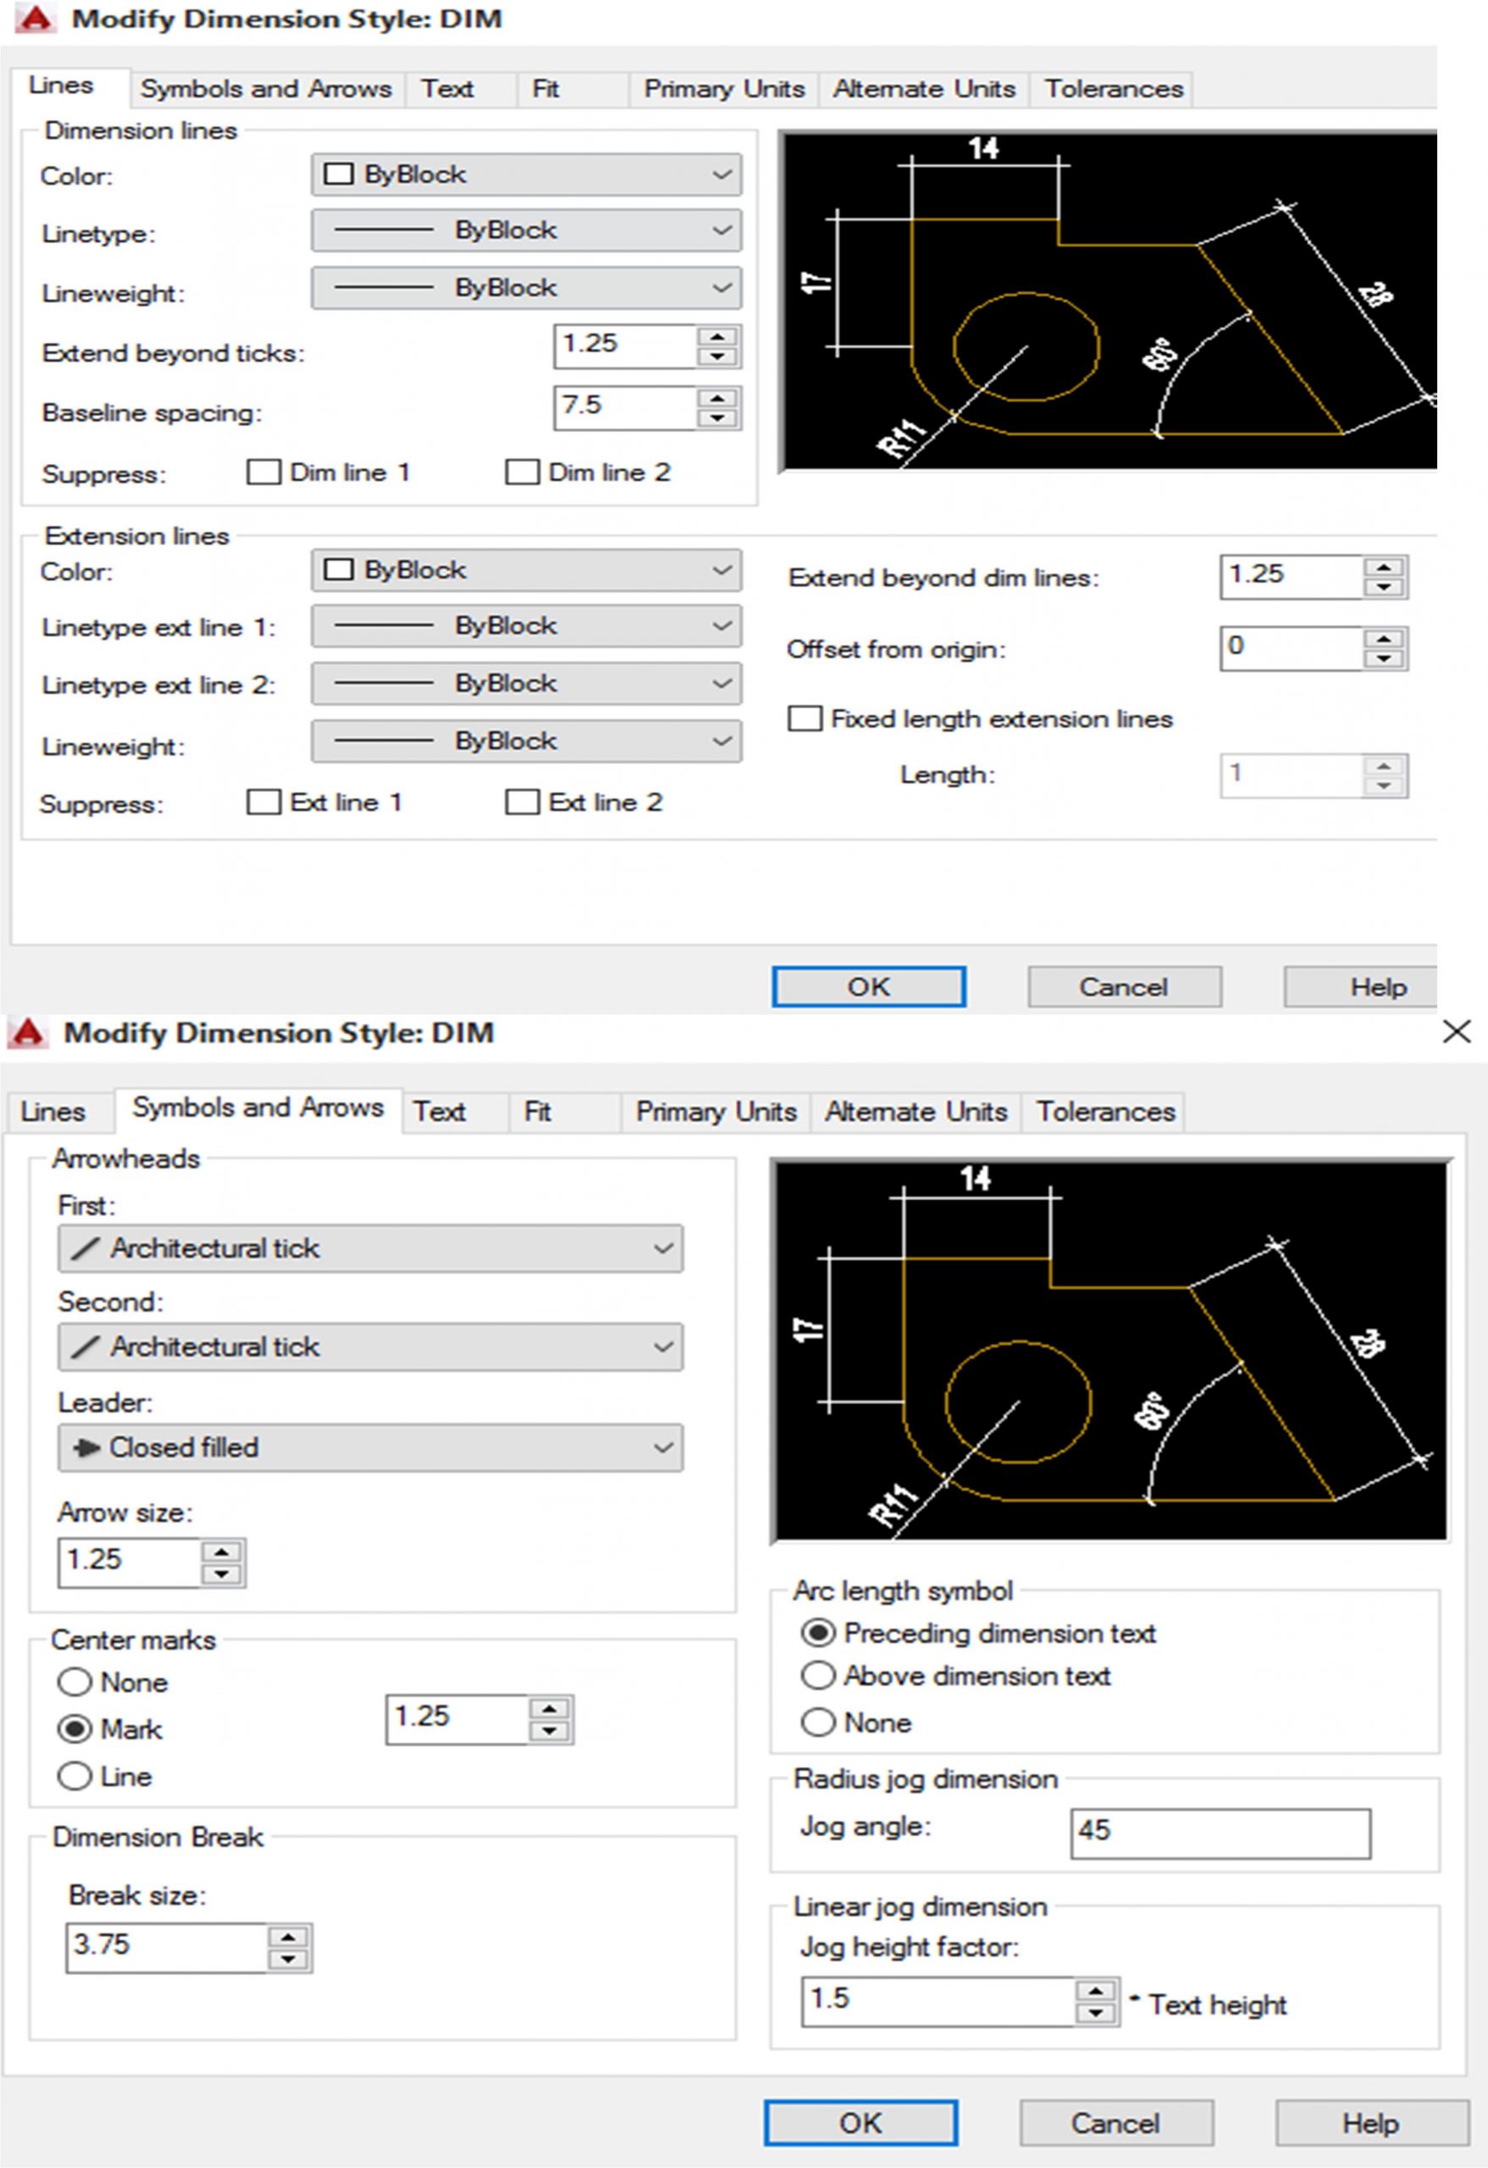Open the Linetype ext line 1 dropdown
The height and width of the screenshot is (2168, 1488).
coord(526,626)
